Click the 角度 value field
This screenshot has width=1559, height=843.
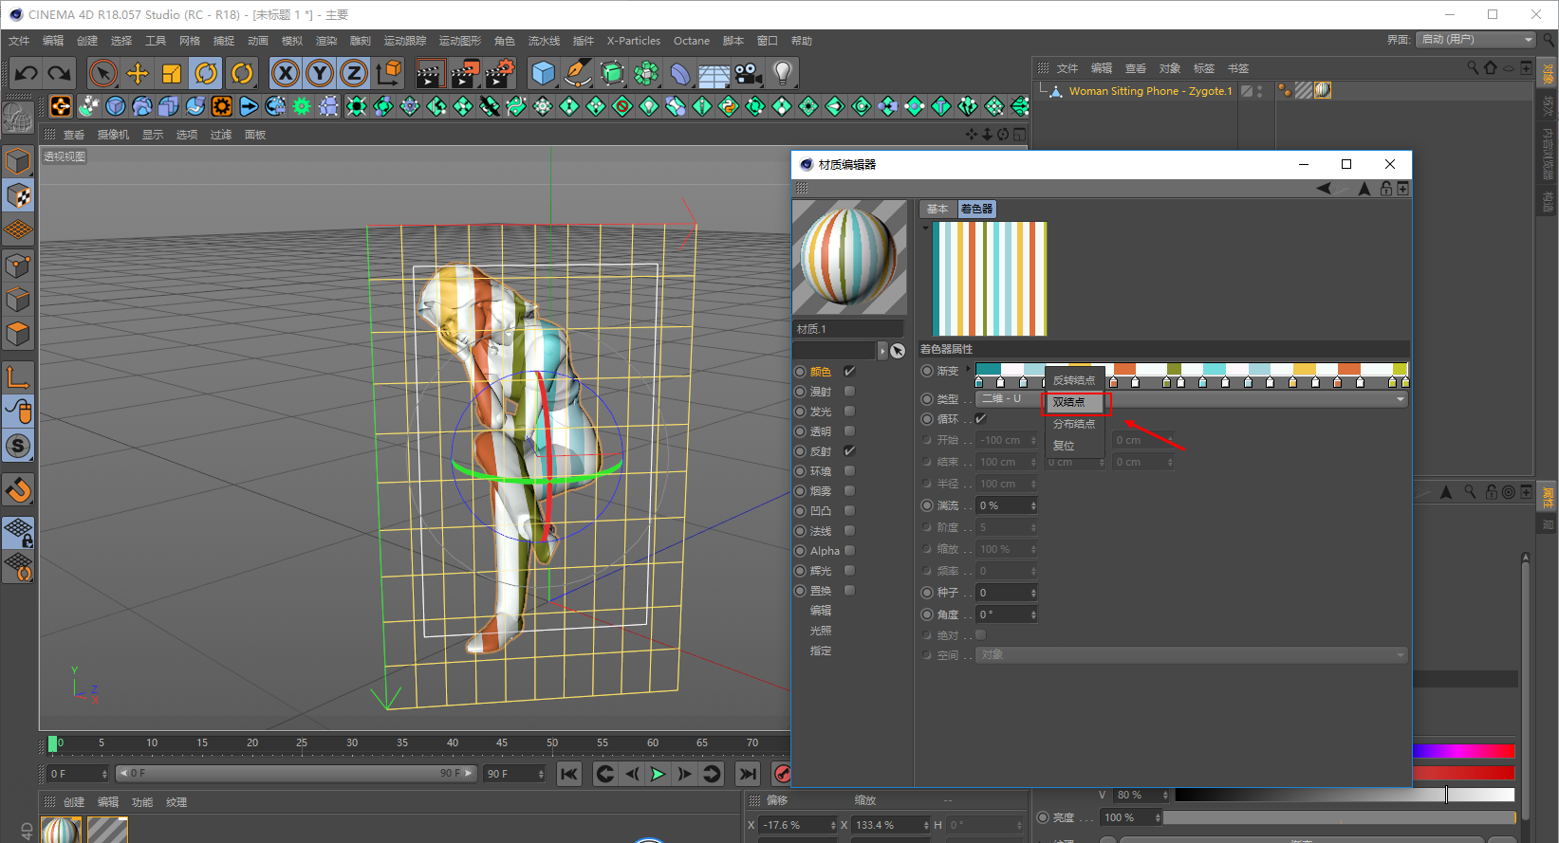click(1006, 614)
